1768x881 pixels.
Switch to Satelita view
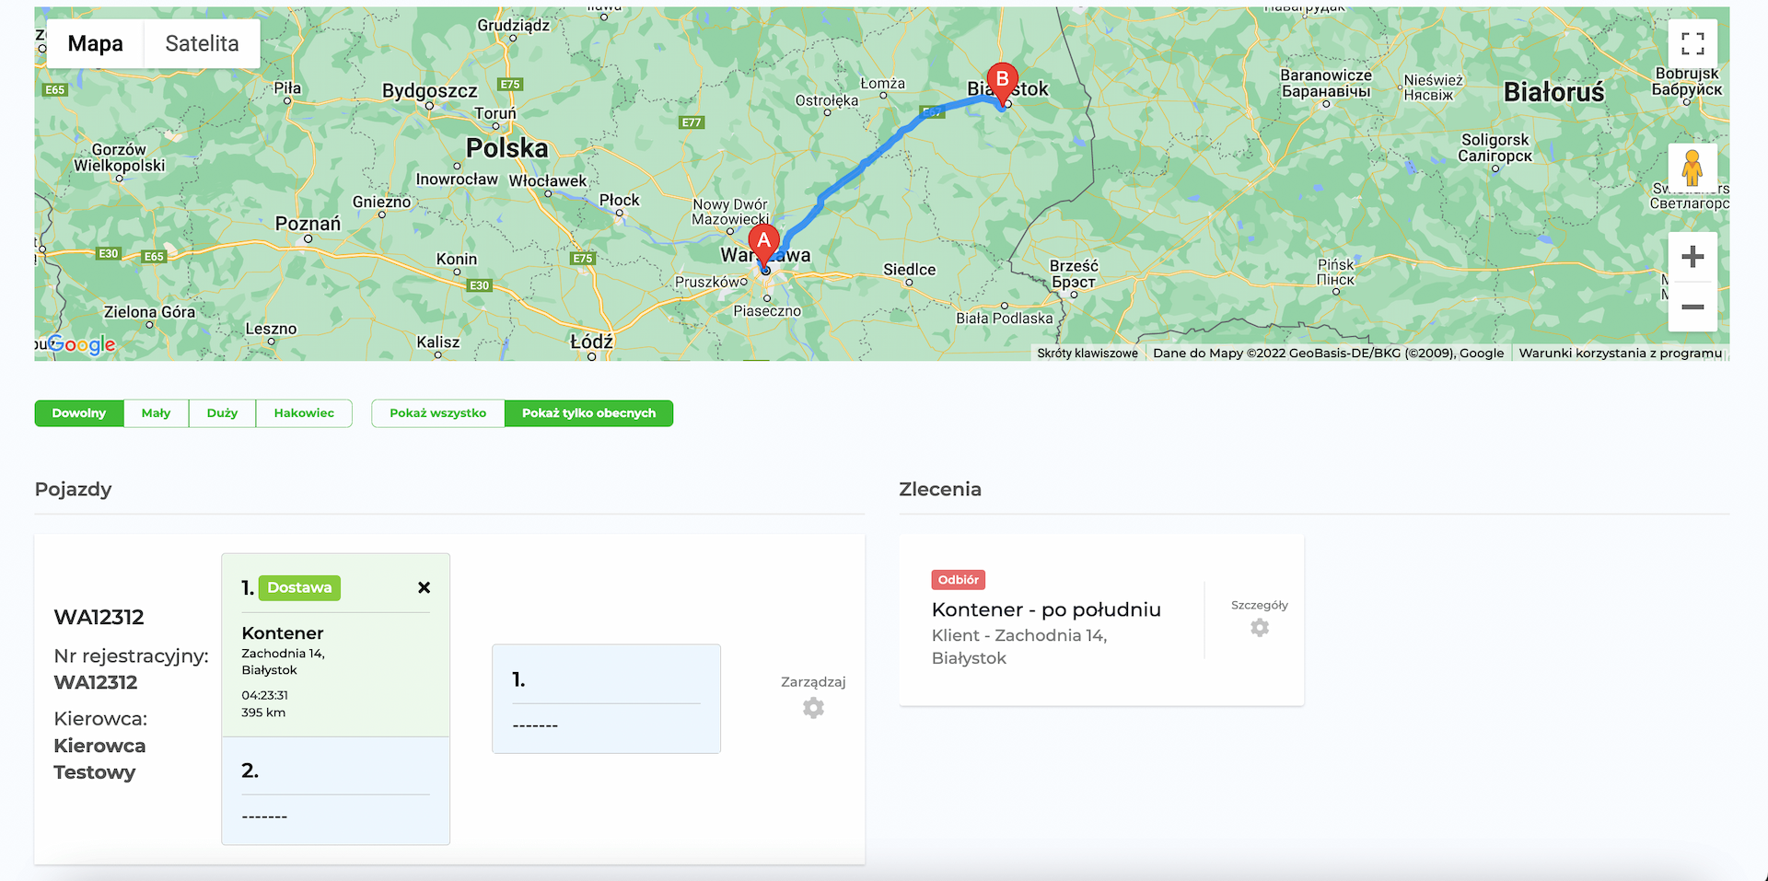coord(202,43)
